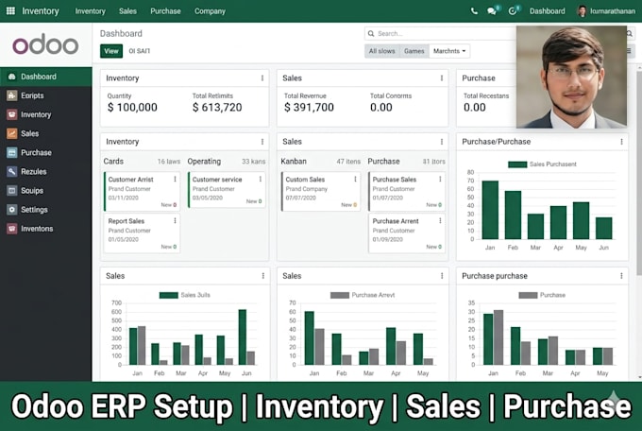Image resolution: width=642 pixels, height=431 pixels.
Task: Open kebab menu of Purchase Arrevt Sales chart
Action: pyautogui.click(x=442, y=276)
